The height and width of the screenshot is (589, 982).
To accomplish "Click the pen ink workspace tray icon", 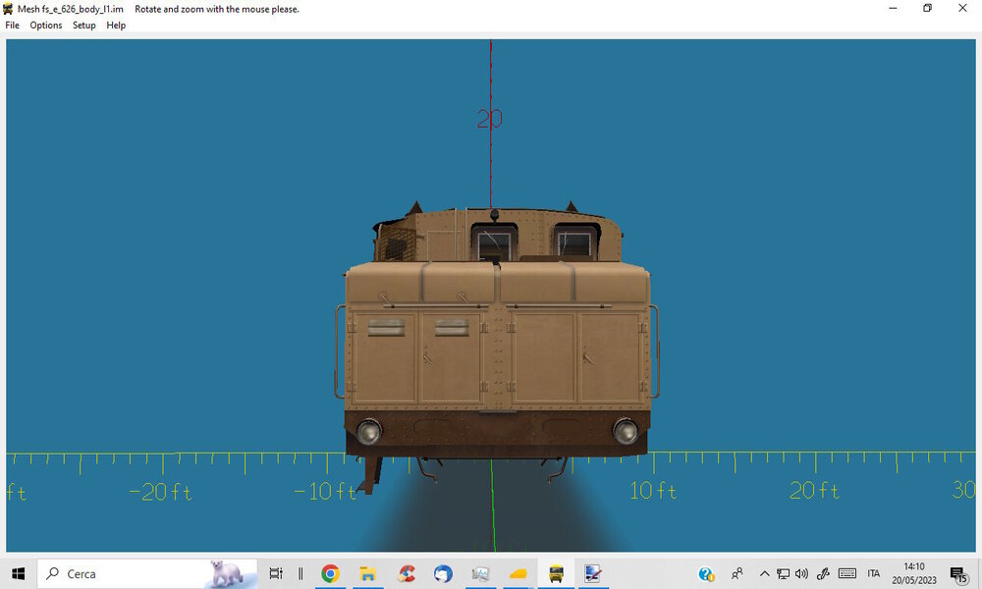I will (823, 573).
